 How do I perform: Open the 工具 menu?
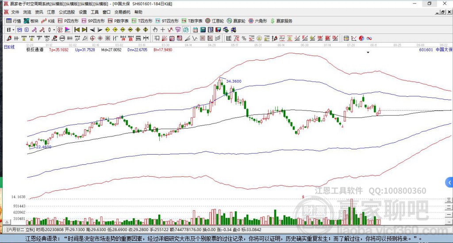click(95, 12)
